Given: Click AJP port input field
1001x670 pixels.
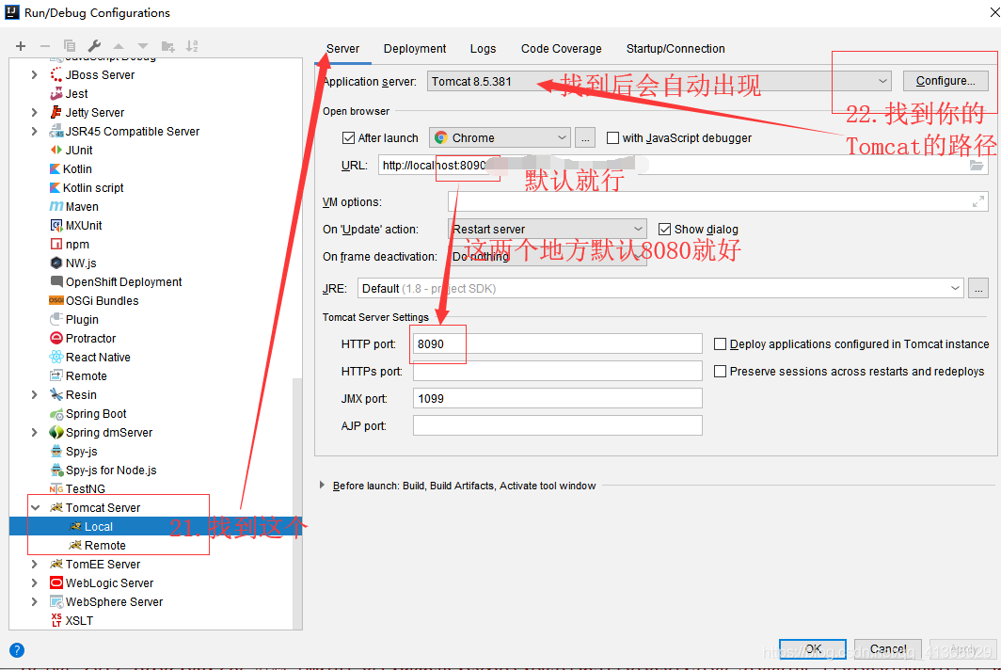Looking at the screenshot, I should 557,426.
